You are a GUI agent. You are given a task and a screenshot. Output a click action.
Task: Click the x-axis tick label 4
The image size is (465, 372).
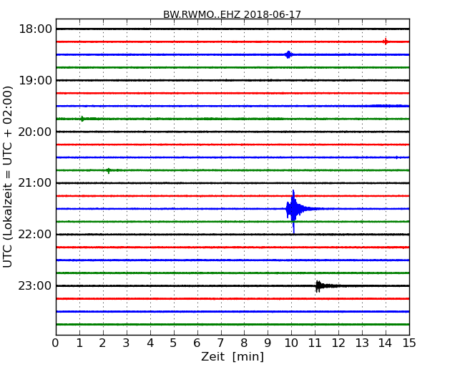[150, 343]
